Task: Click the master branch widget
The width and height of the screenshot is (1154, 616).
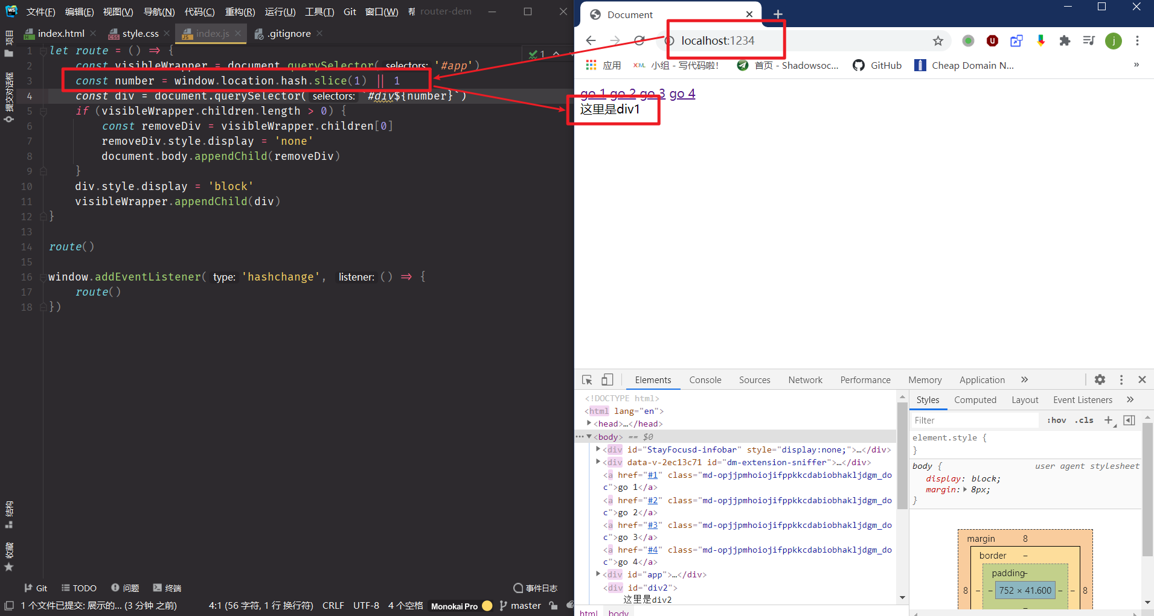Action: click(x=520, y=605)
